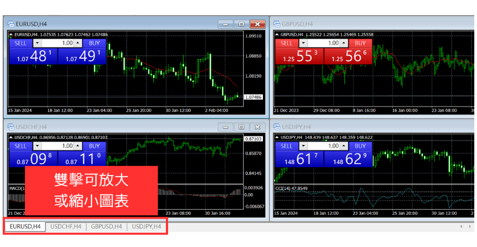Collapse the EURUSD one-click trading panel triangle
477x247 pixels.
tap(11, 35)
